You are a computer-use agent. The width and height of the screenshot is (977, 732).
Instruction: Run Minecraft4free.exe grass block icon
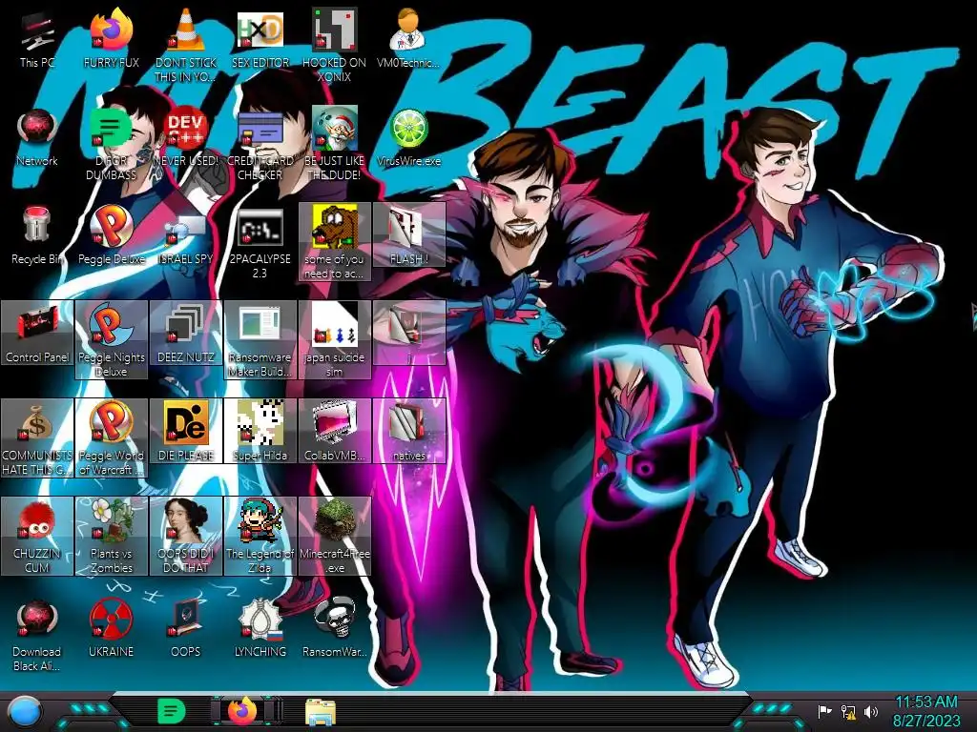pos(335,536)
